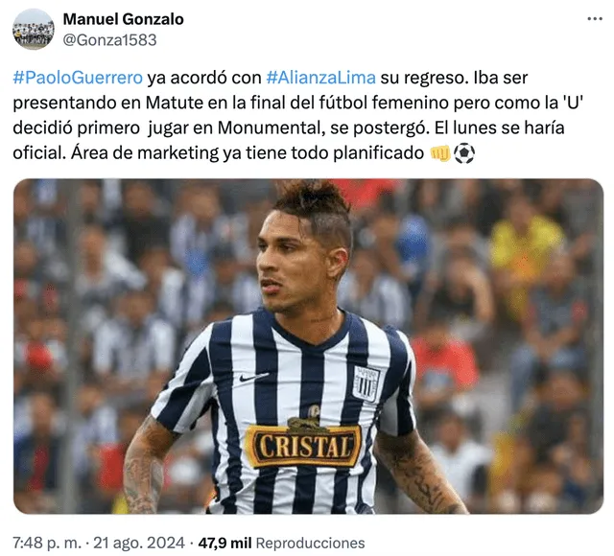
Task: Click the word Monumental in tweet text
Action: [271, 127]
